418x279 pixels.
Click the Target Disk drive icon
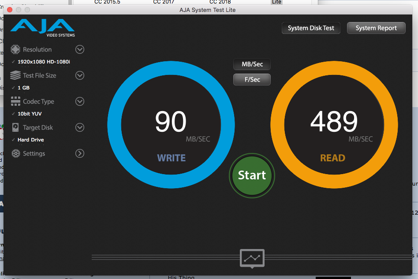[15, 127]
